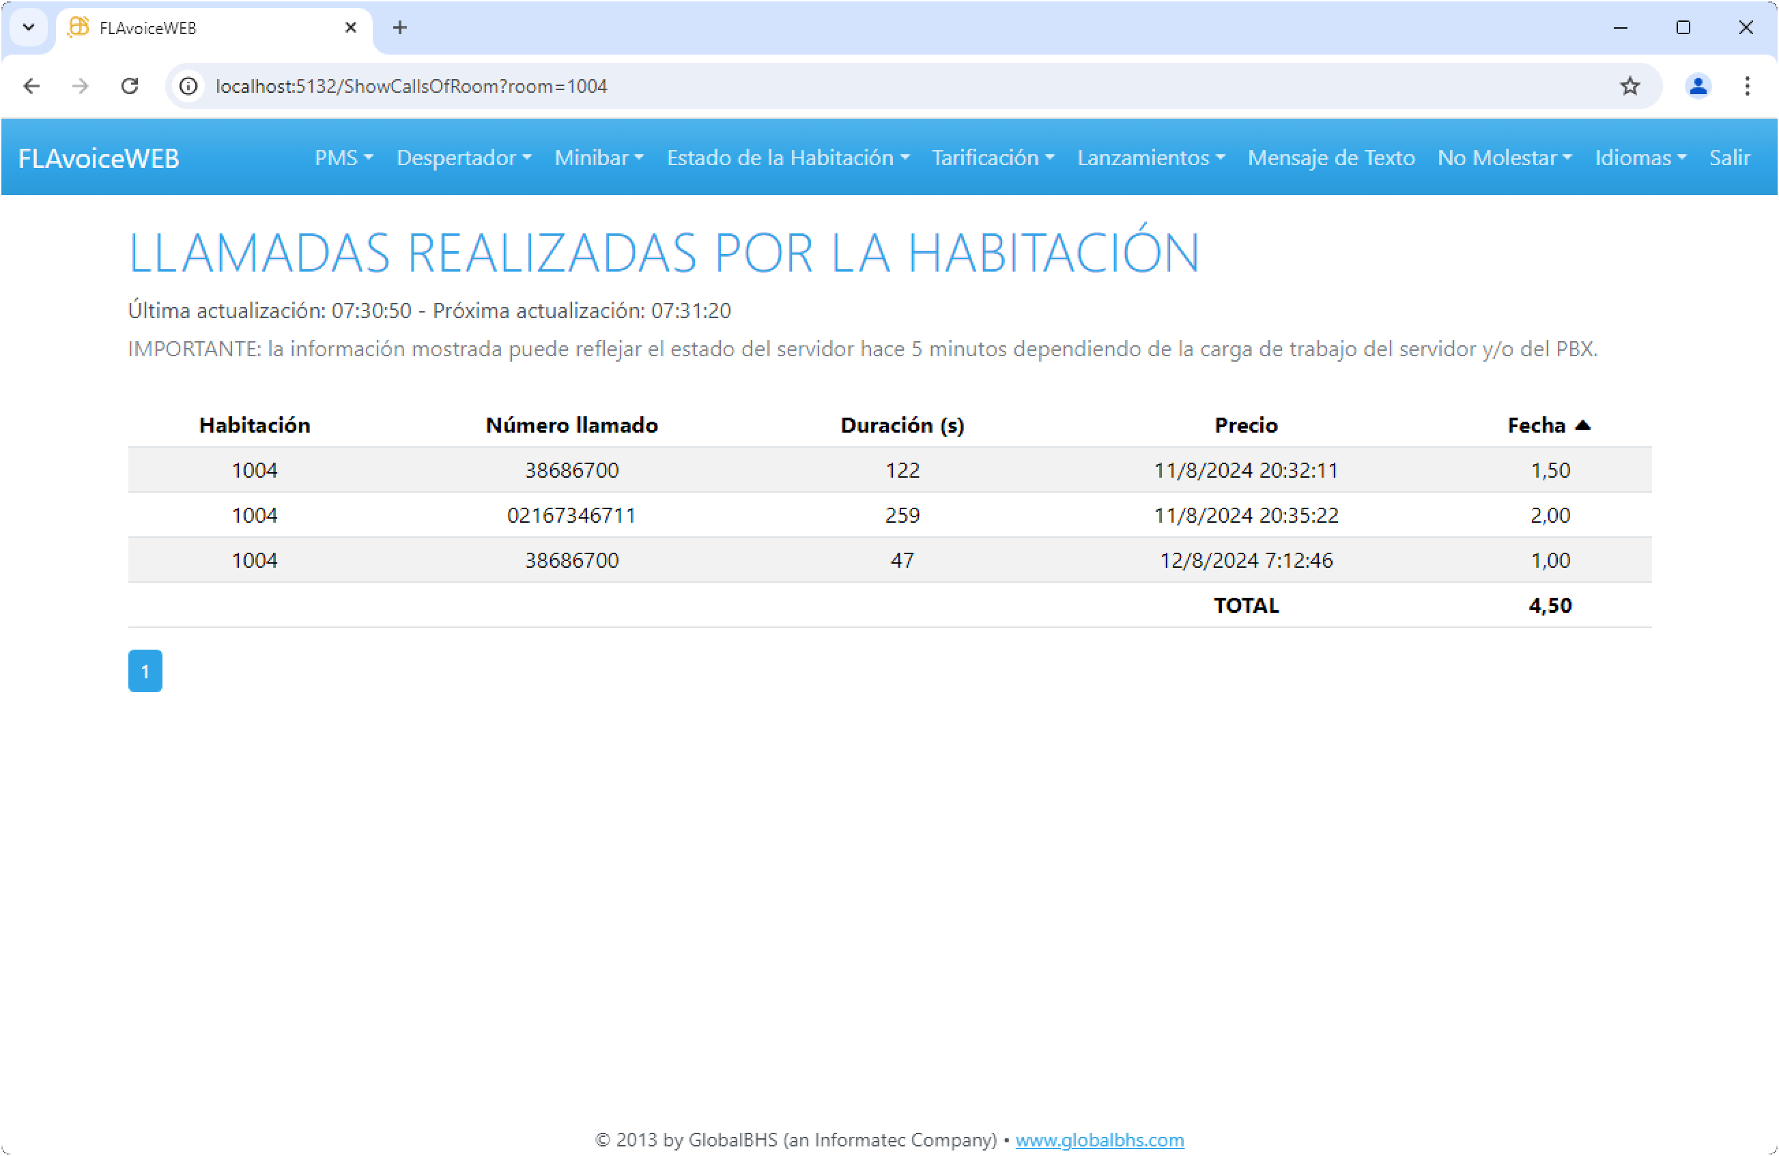The height and width of the screenshot is (1156, 1779).
Task: Open the Chrome profile avatar
Action: [1698, 86]
